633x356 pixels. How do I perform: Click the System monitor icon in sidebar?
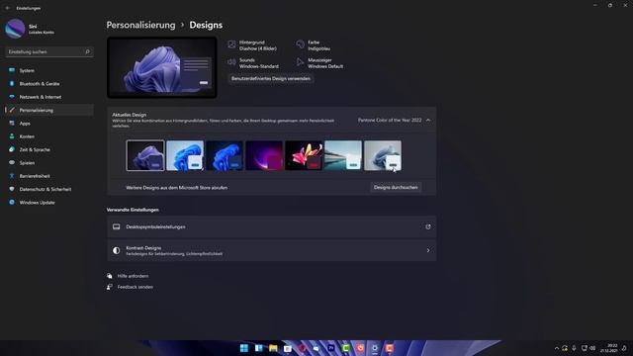pyautogui.click(x=12, y=70)
